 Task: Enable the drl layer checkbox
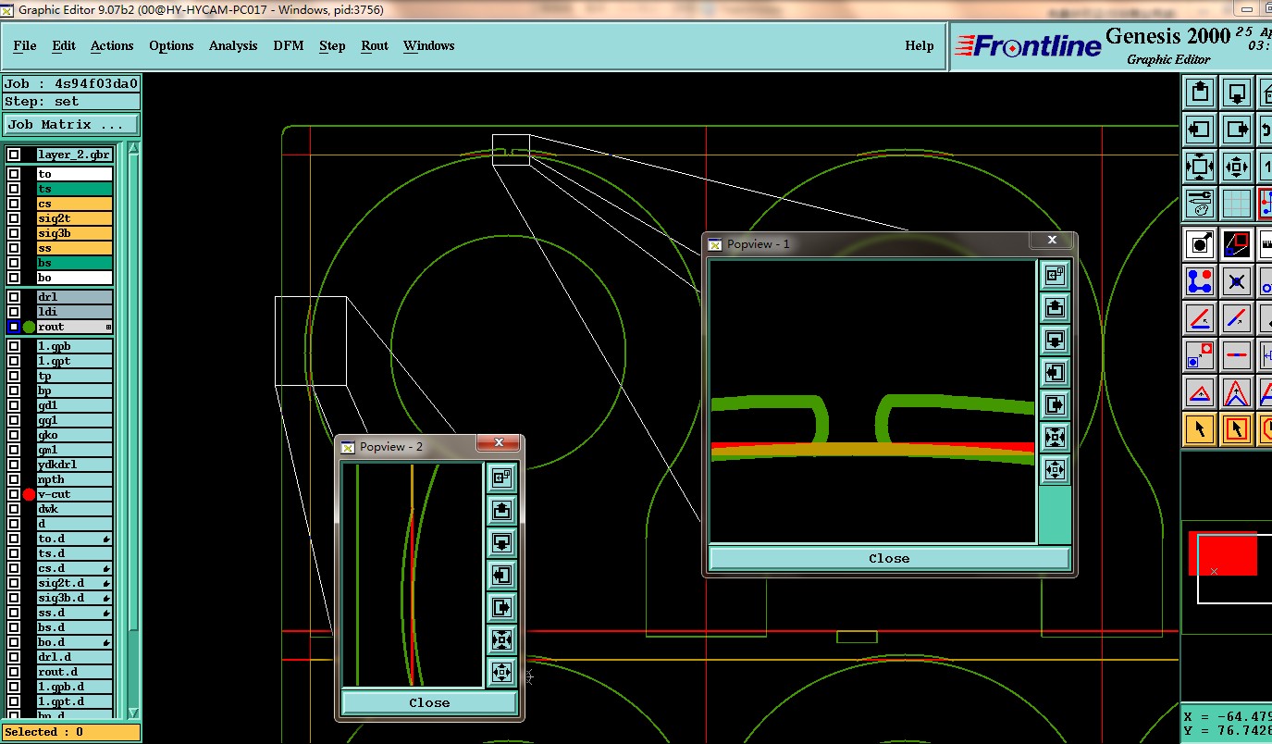coord(14,297)
